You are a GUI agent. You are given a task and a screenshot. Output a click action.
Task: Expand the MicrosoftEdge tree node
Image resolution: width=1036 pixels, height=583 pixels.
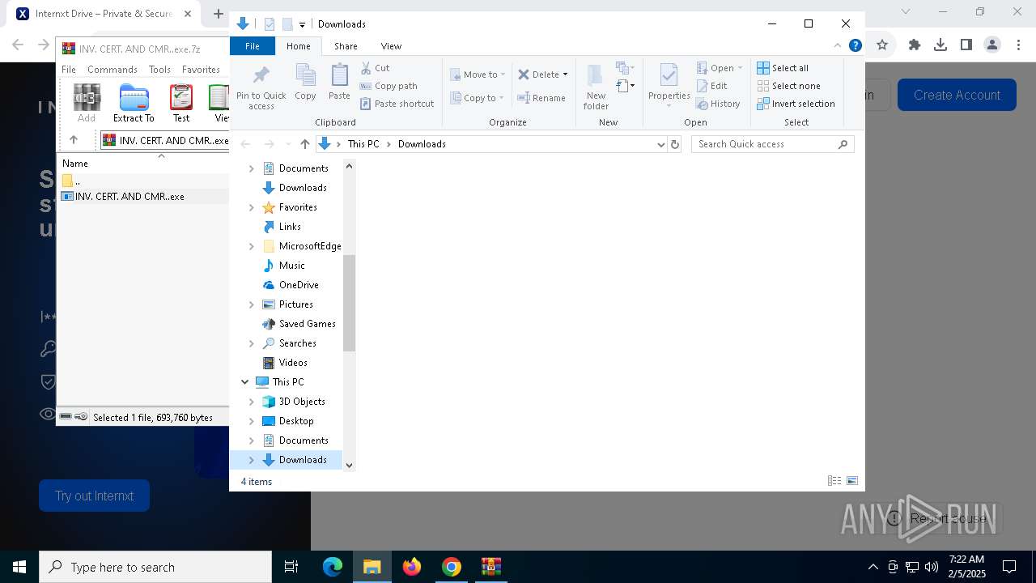pyautogui.click(x=251, y=246)
